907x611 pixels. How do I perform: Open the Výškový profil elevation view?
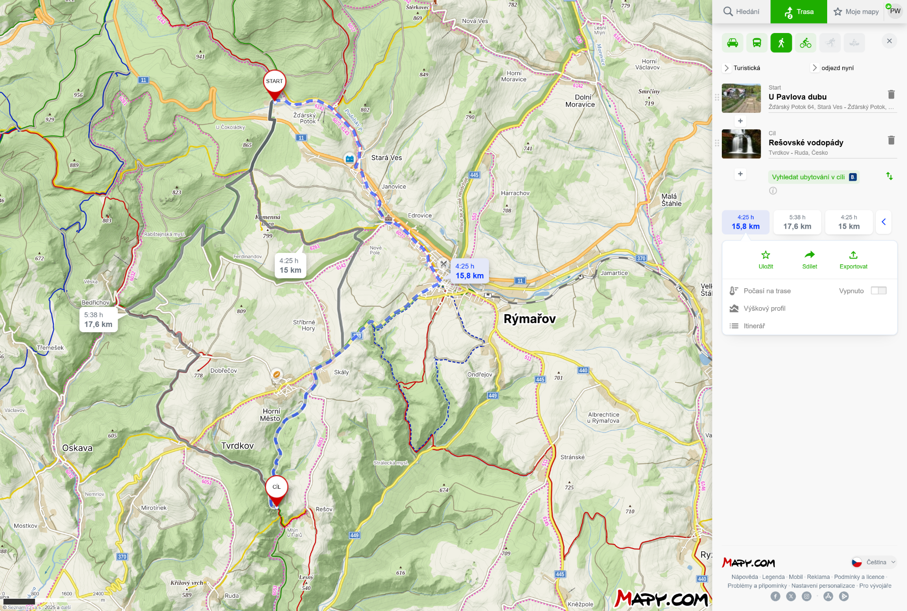(764, 309)
